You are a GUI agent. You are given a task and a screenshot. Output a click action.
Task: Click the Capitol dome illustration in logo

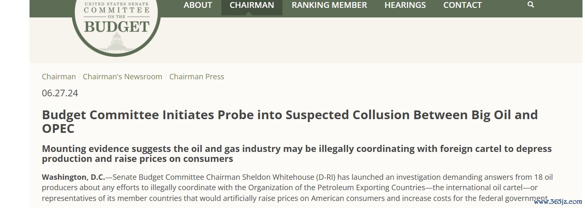click(116, 43)
